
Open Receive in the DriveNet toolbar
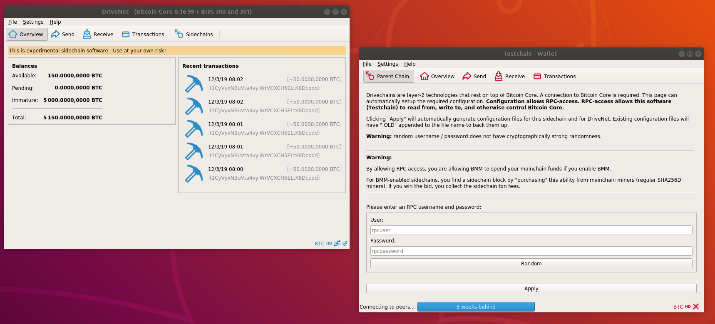tap(98, 34)
